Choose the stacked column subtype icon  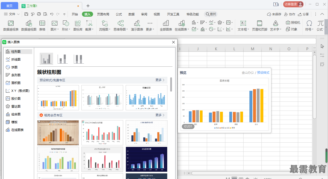click(63, 59)
